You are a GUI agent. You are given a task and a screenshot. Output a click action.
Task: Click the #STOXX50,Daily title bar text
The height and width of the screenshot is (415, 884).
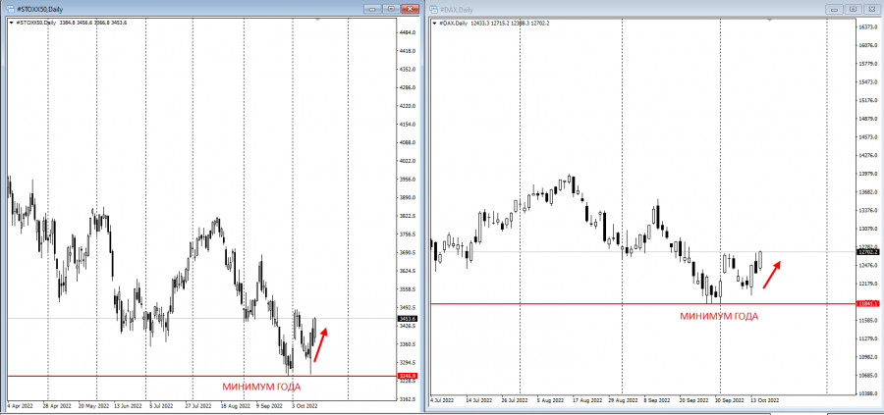[x=38, y=10]
